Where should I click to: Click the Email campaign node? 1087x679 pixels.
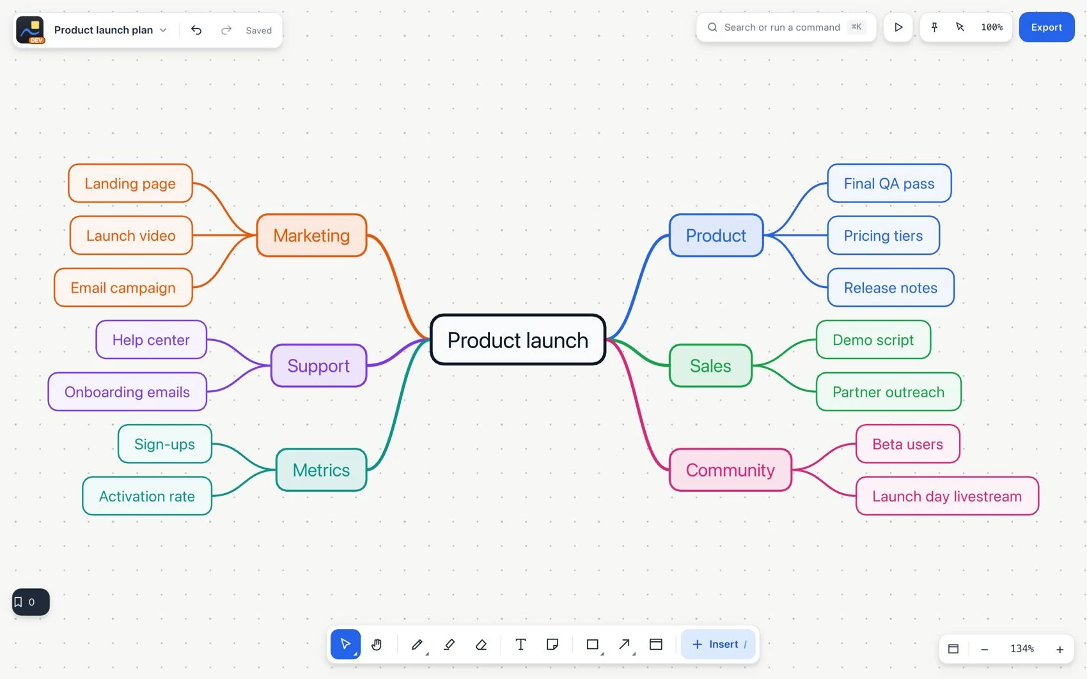pos(123,287)
